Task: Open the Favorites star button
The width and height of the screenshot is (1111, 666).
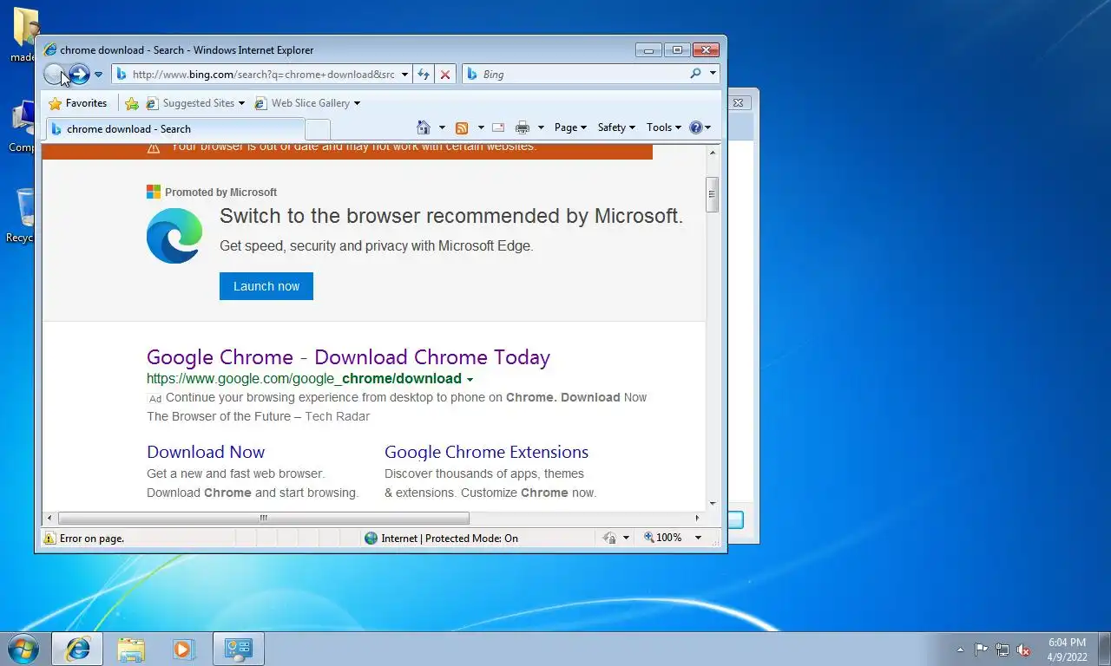Action: pyautogui.click(x=77, y=103)
